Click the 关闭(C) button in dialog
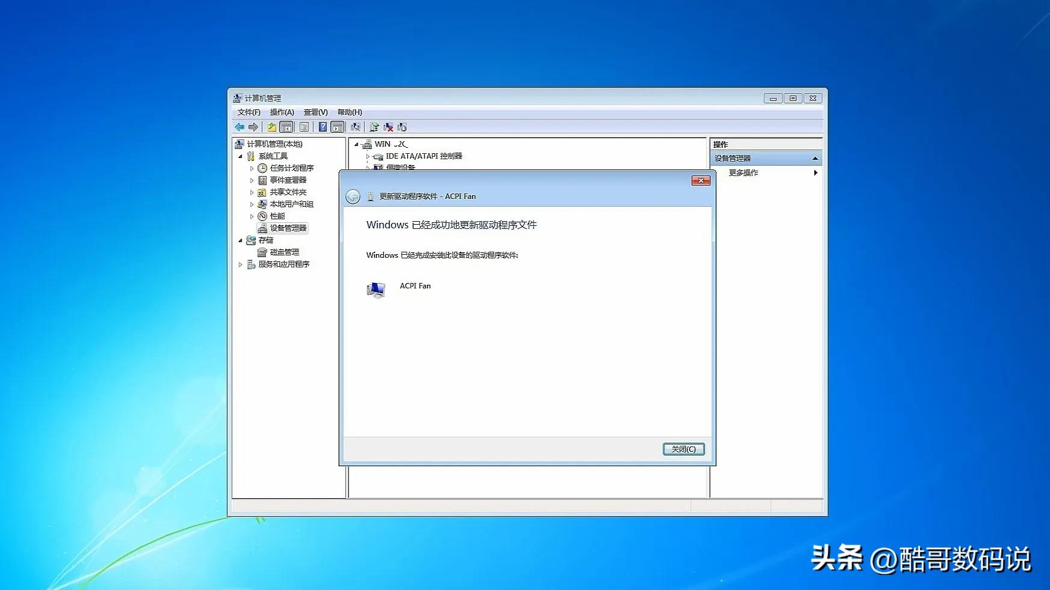The width and height of the screenshot is (1050, 590). click(x=684, y=449)
